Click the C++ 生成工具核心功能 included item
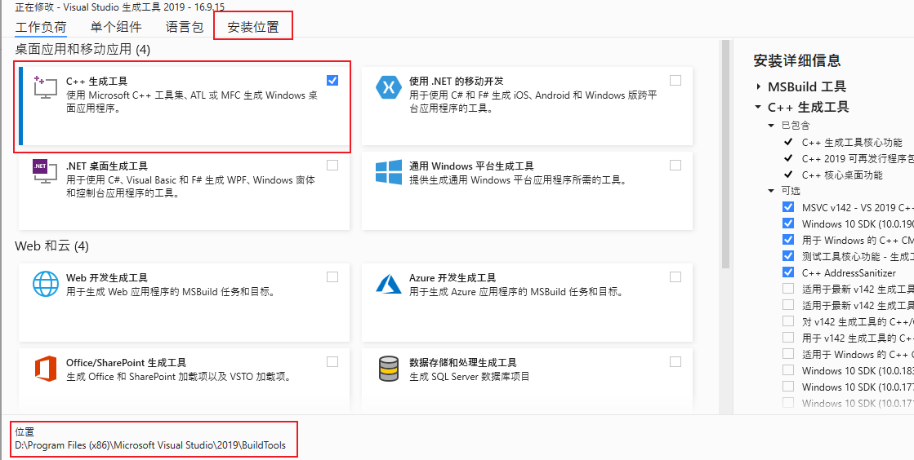Image resolution: width=914 pixels, height=460 pixels. click(852, 142)
